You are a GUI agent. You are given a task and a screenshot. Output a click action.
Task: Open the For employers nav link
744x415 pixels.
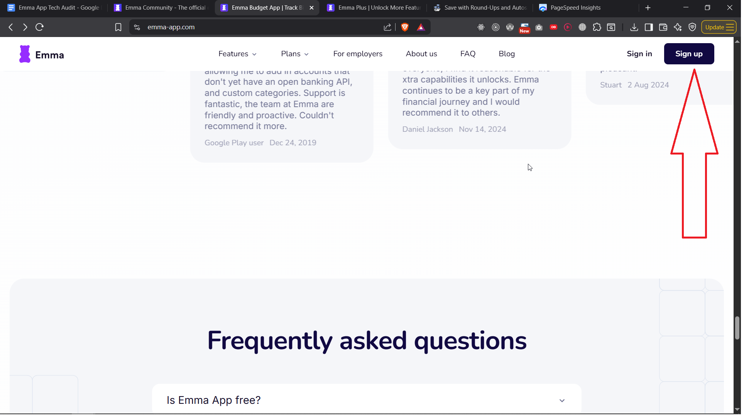[358, 54]
